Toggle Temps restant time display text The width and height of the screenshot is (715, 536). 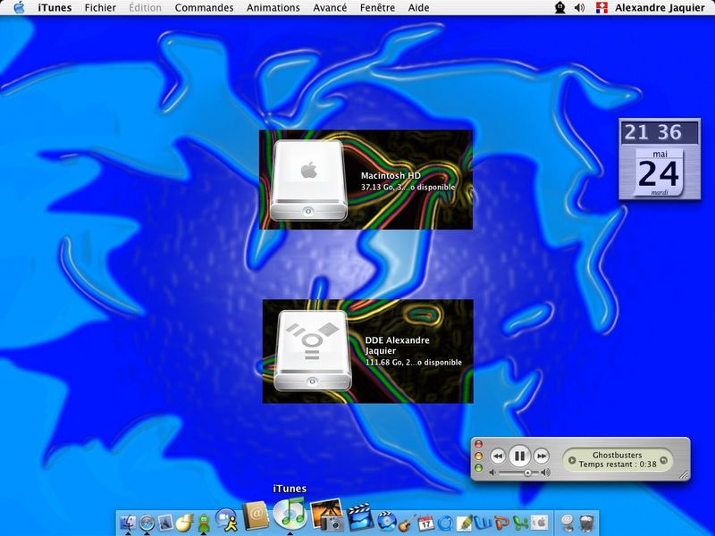tap(618, 465)
